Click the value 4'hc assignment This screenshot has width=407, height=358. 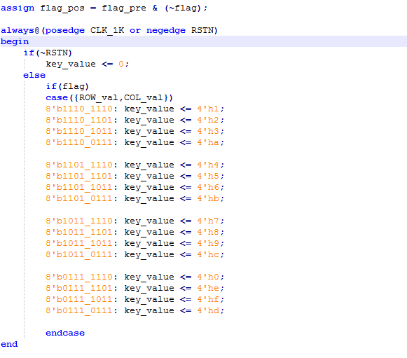click(x=210, y=254)
